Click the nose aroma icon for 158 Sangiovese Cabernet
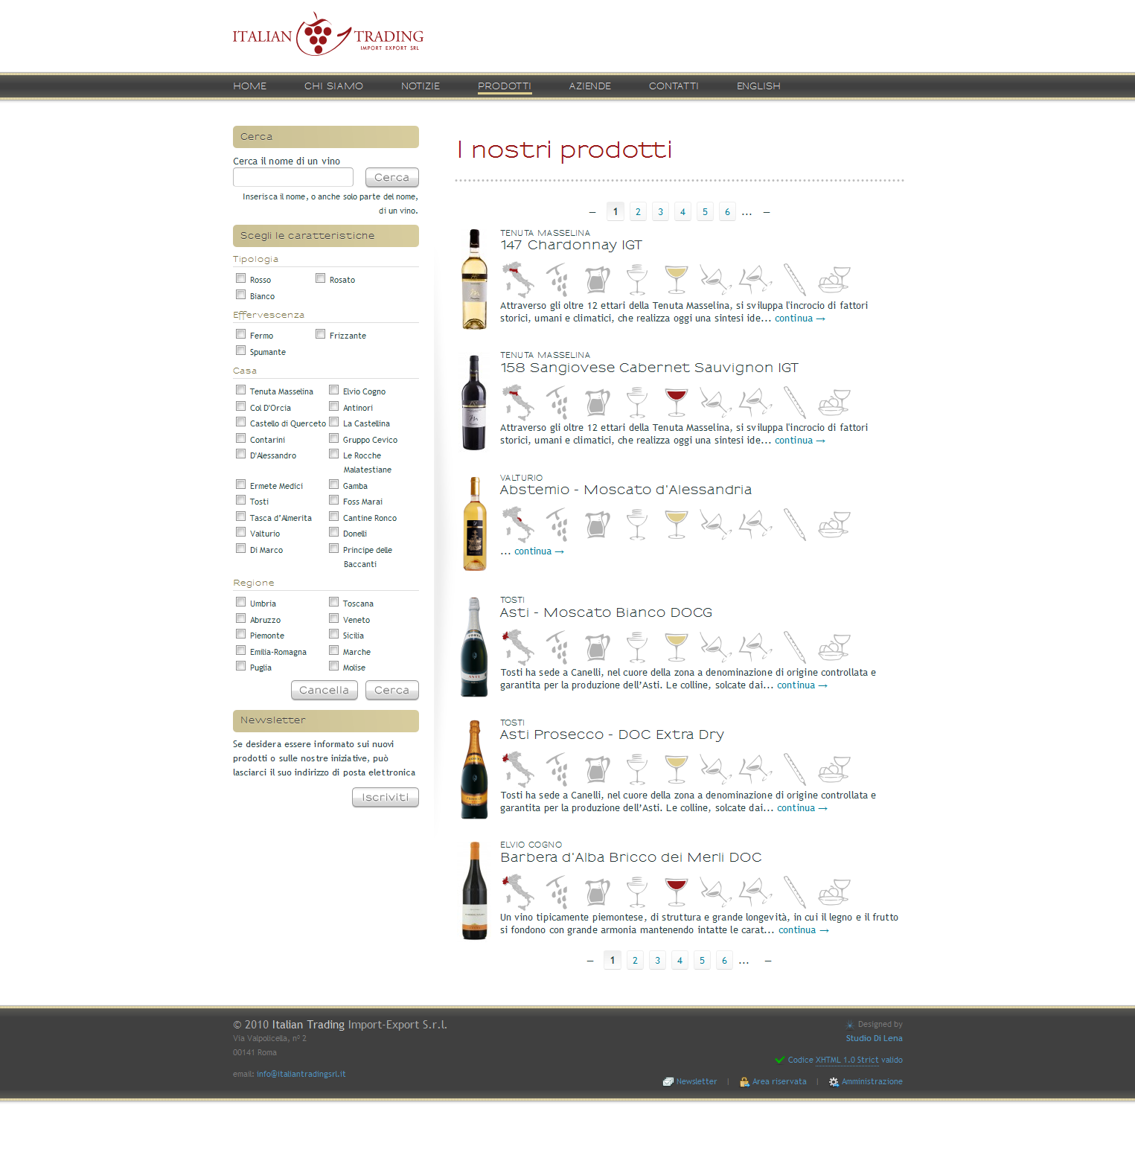Viewport: 1135px width, 1149px height. click(x=715, y=403)
